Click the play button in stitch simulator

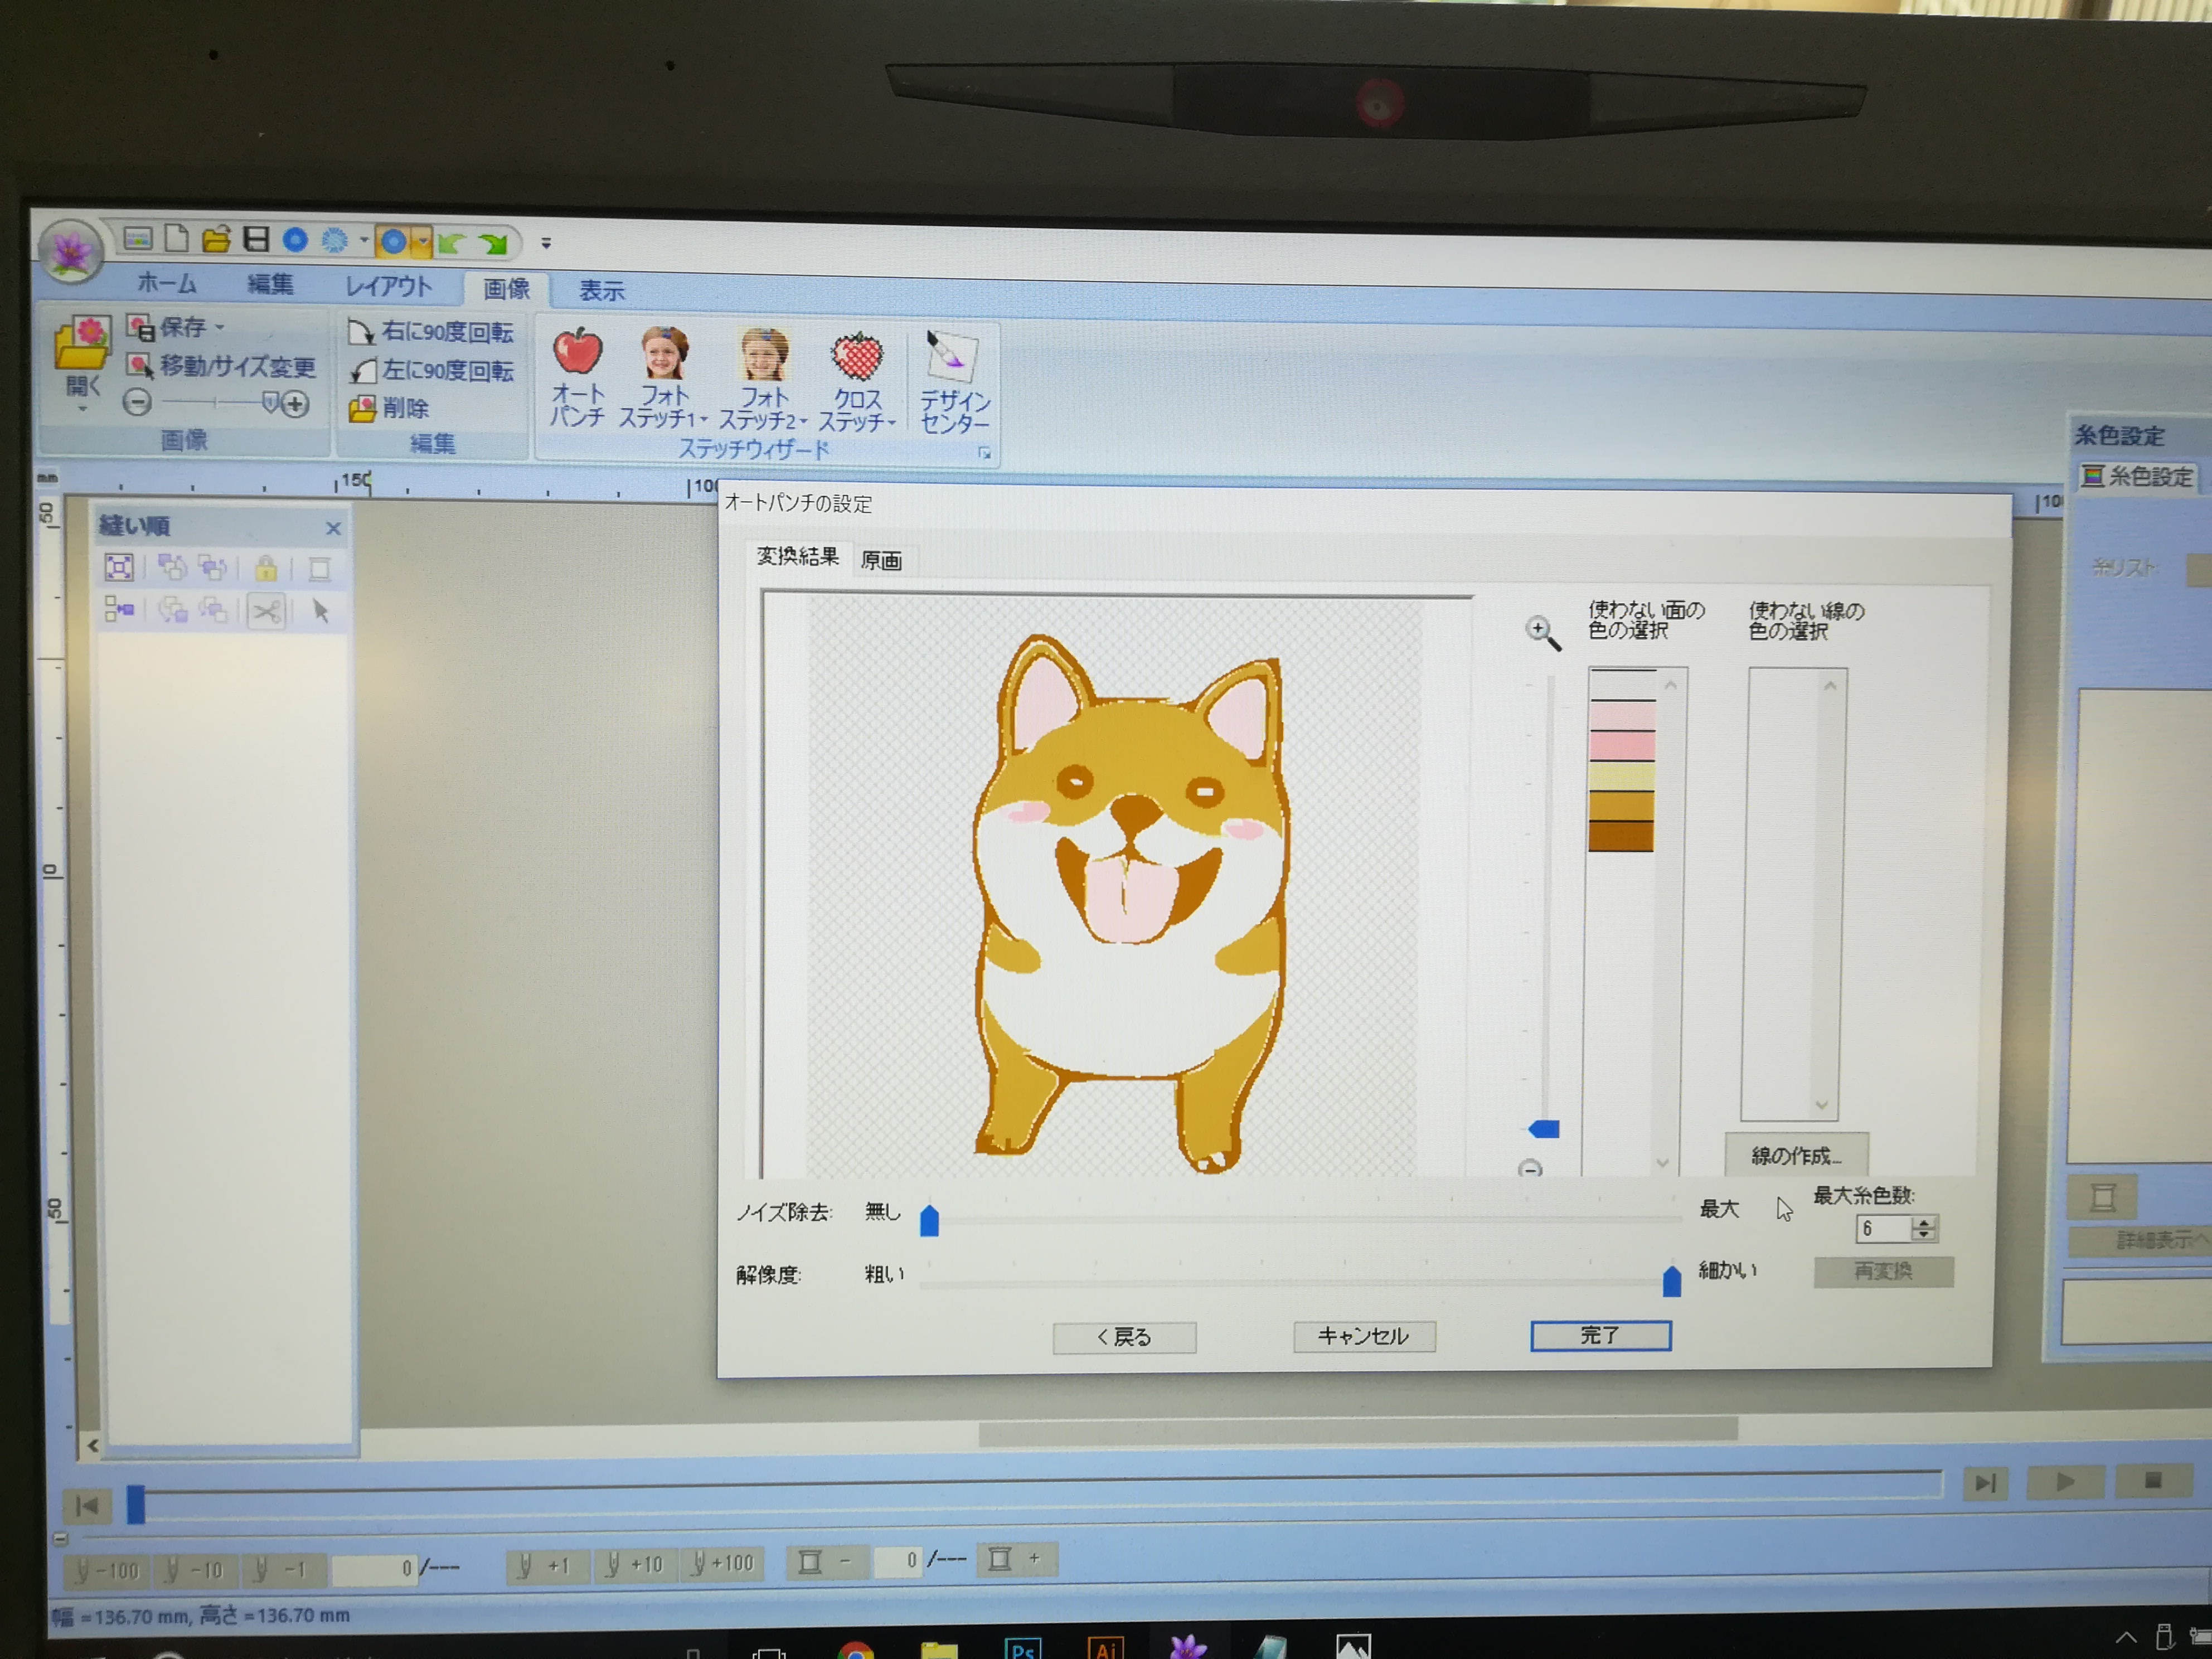(x=2066, y=1482)
